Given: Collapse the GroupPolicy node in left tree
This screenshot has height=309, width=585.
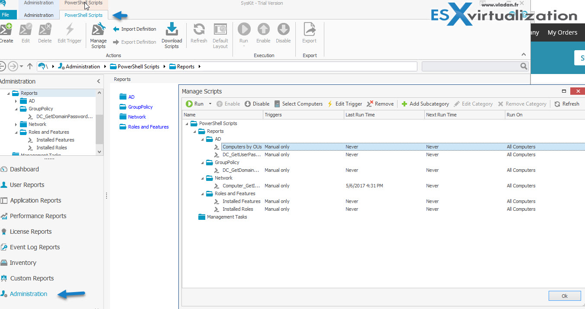Looking at the screenshot, I should [x=16, y=109].
